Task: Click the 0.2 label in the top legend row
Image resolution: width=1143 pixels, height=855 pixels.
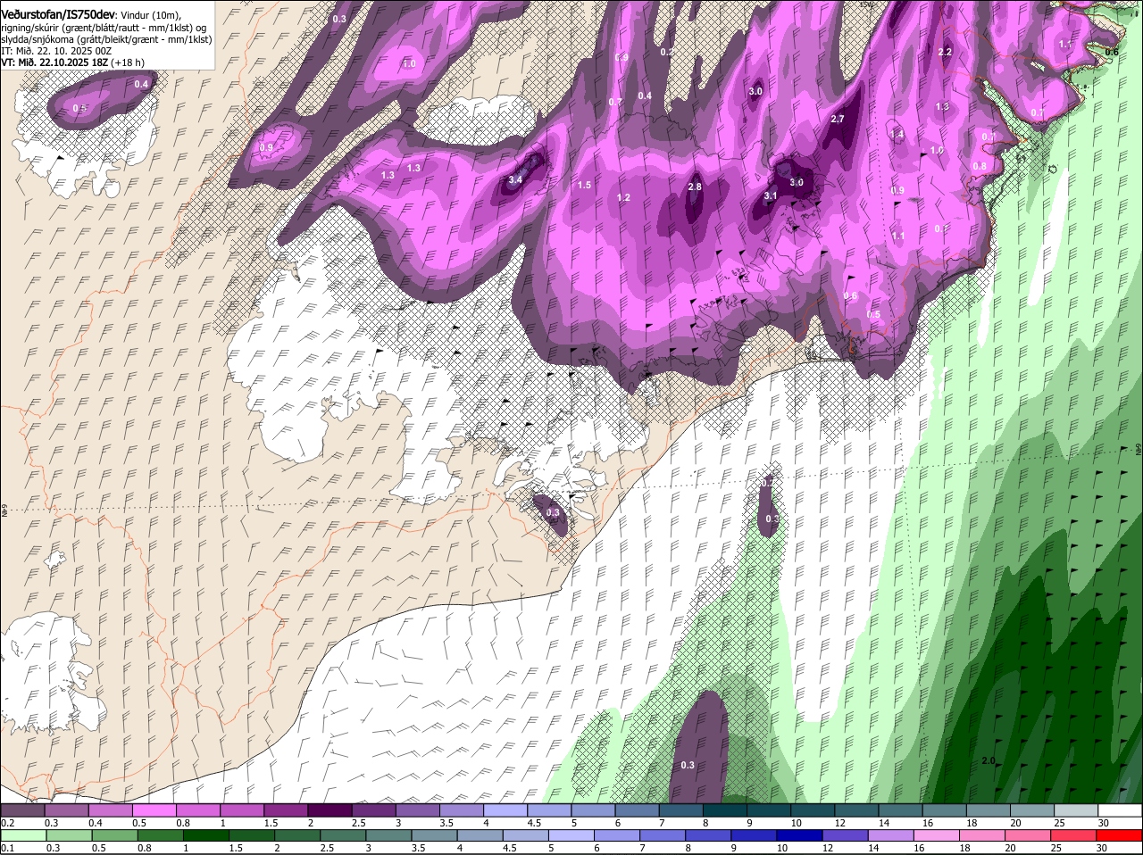Action: [x=7, y=823]
